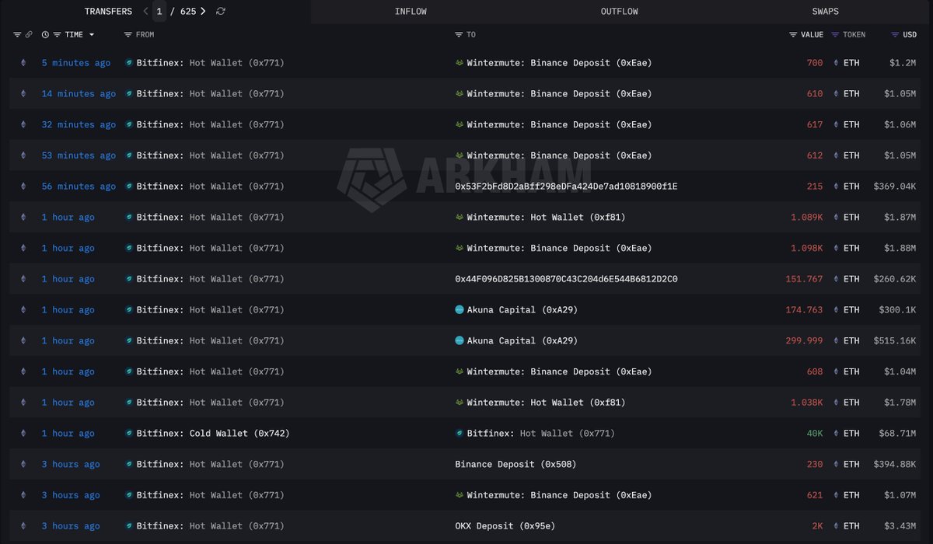The image size is (933, 544).
Task: Click Wintermute logo on 1.089K ETH row
Action: click(x=460, y=218)
